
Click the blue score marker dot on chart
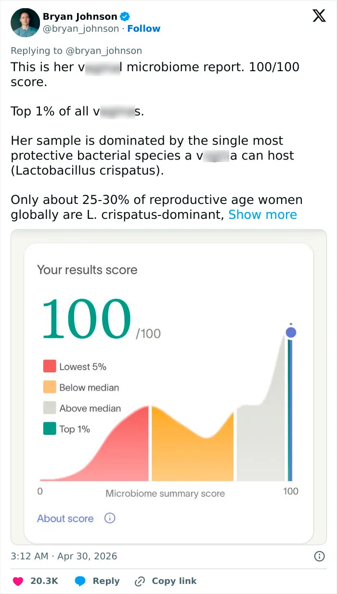[x=291, y=332]
